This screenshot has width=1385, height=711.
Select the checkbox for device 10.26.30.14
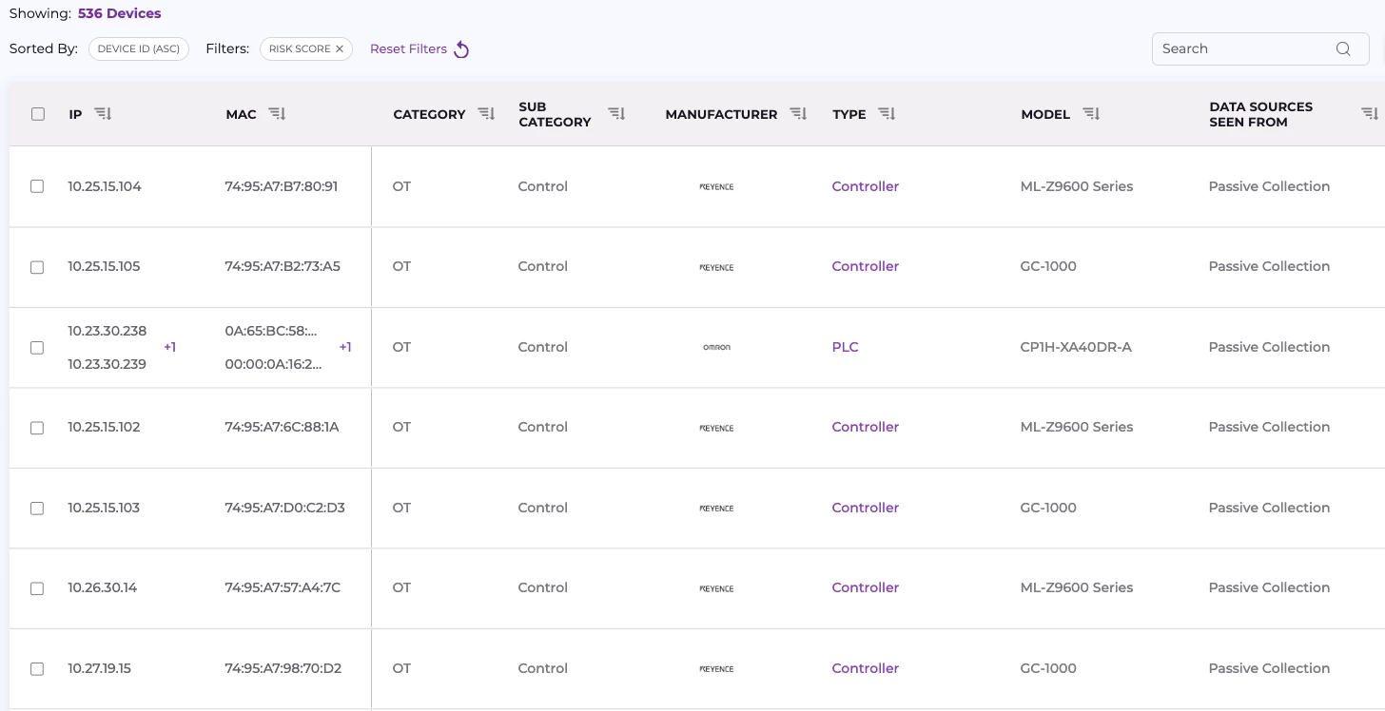(37, 588)
